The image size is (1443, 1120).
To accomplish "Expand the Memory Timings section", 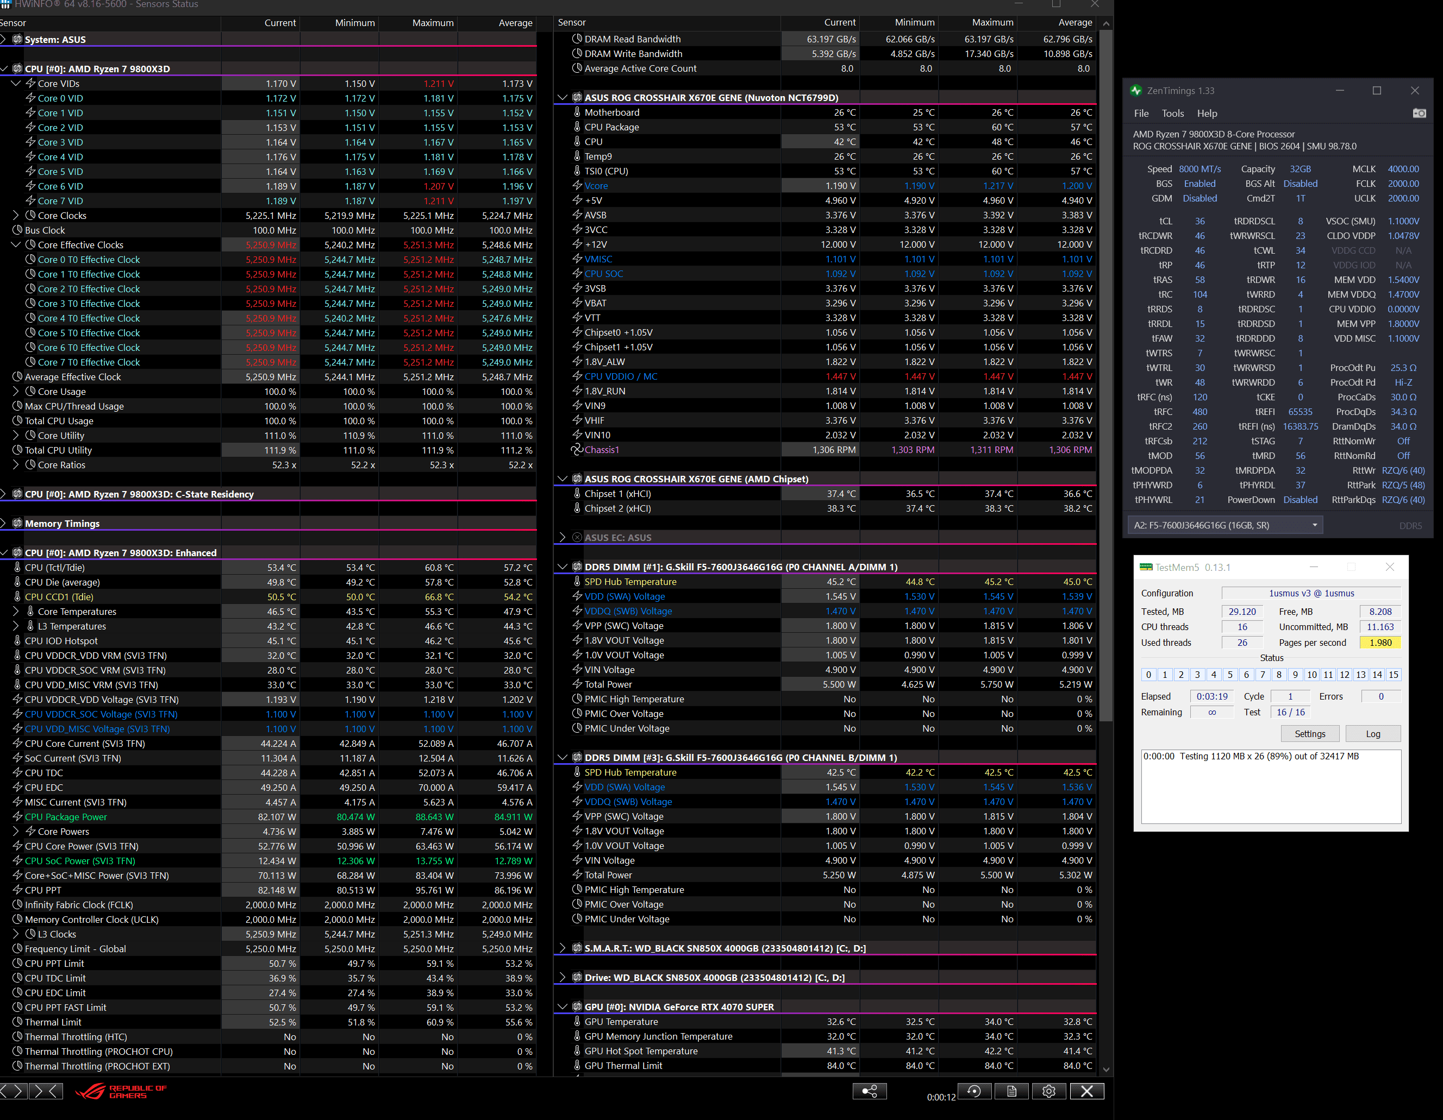I will click(x=4, y=524).
